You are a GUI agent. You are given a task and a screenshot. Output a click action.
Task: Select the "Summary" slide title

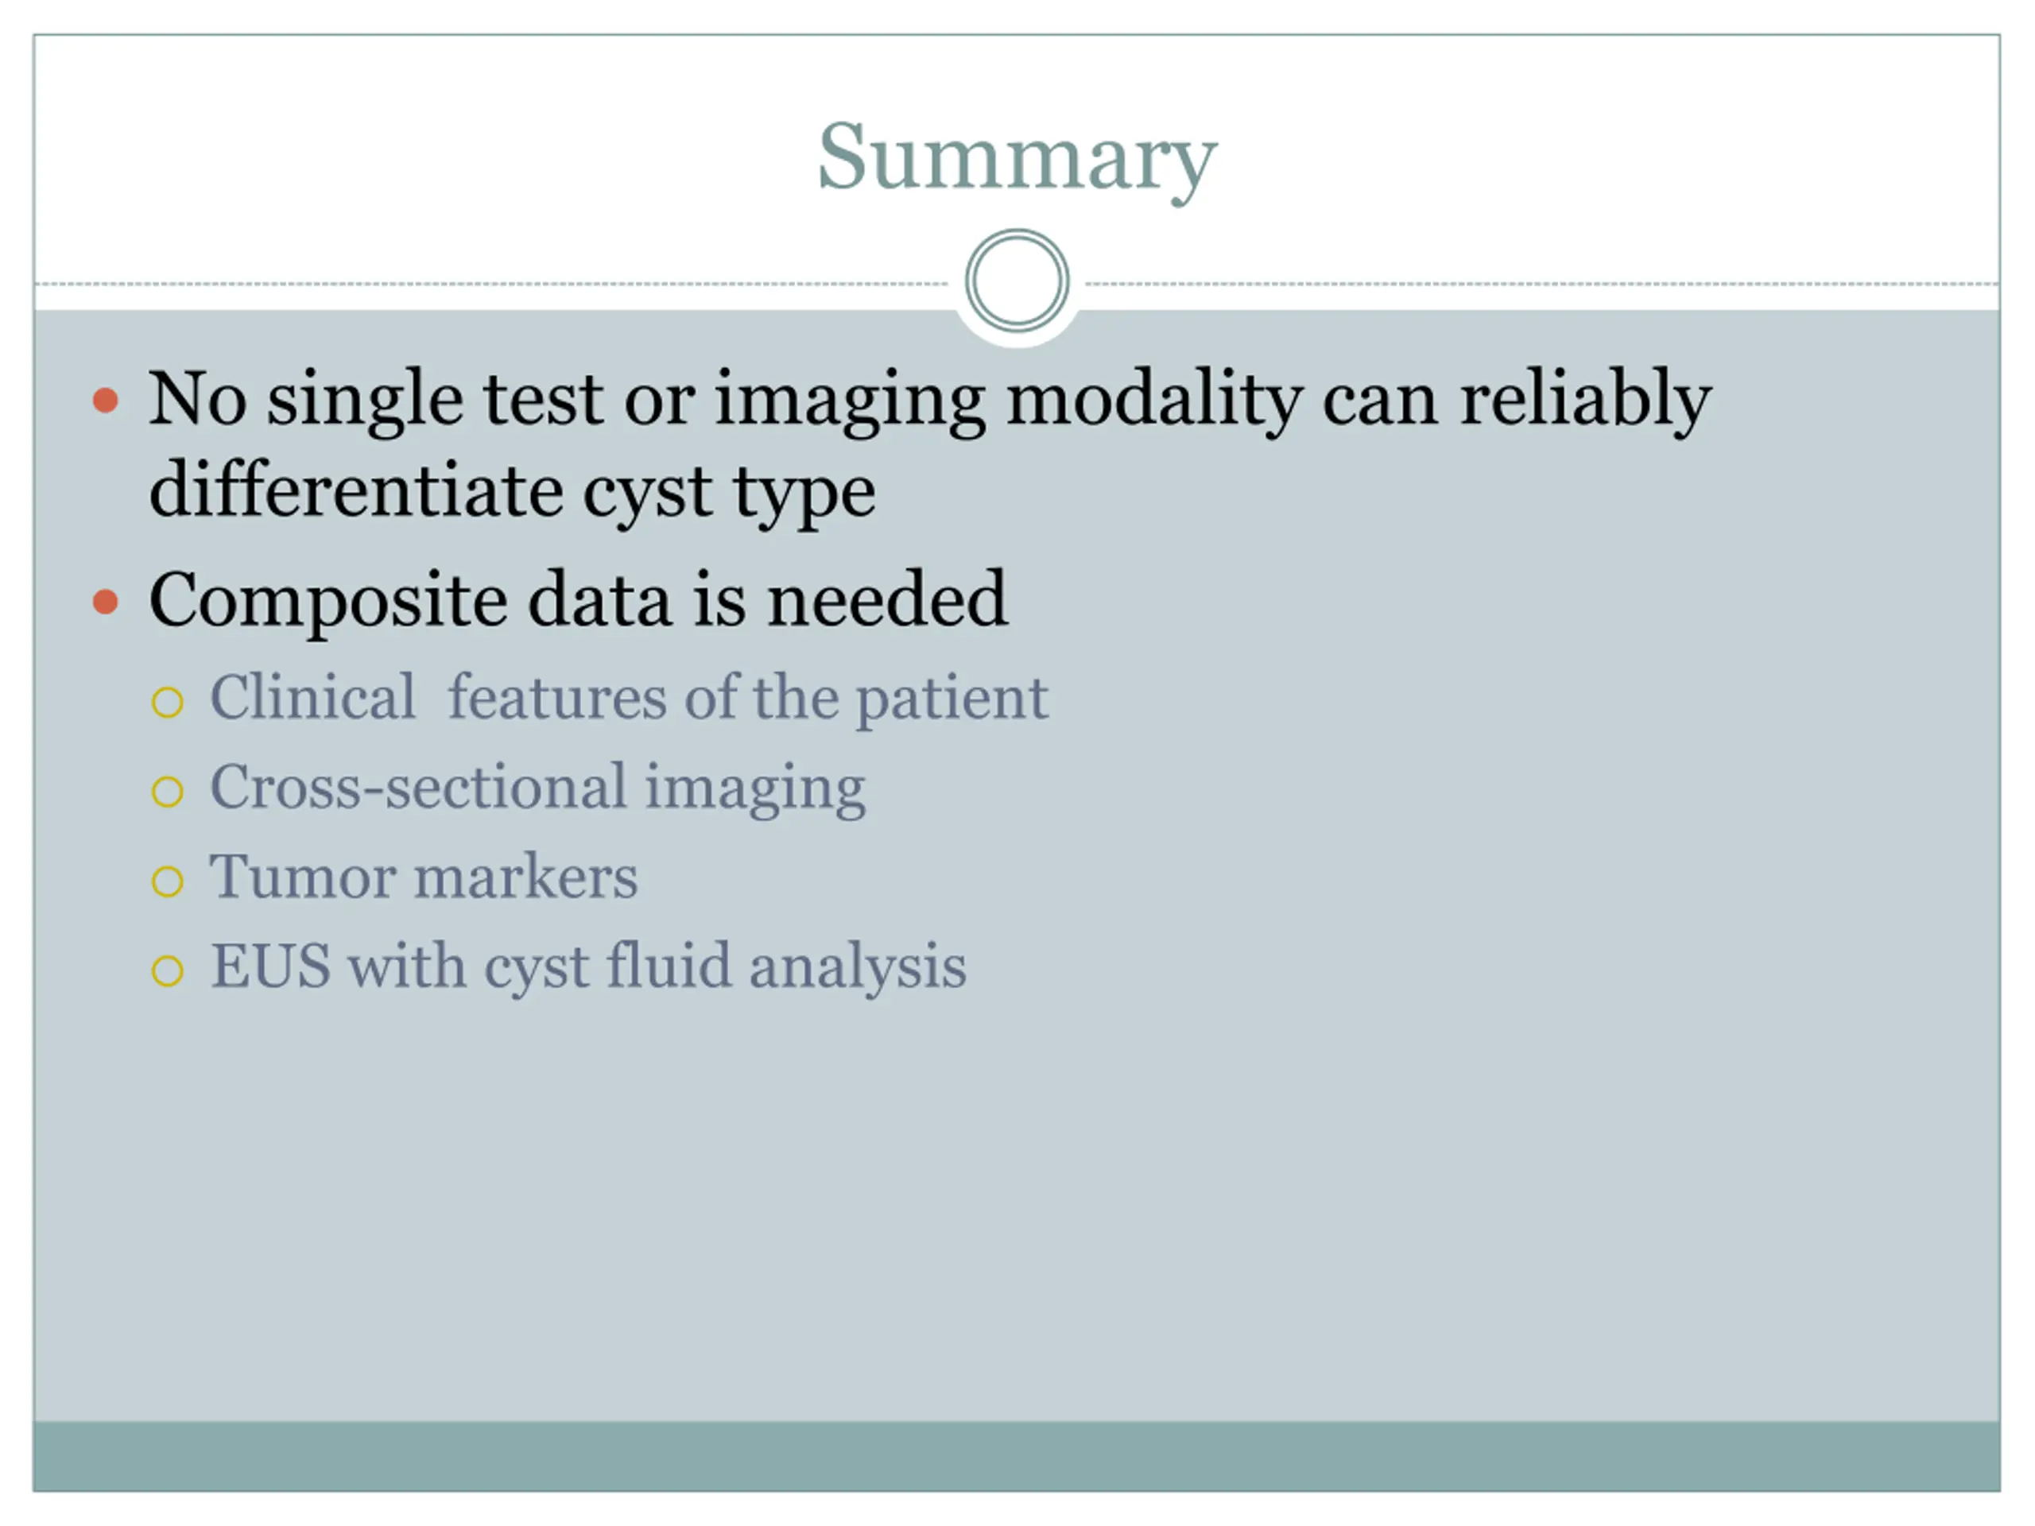[1017, 158]
